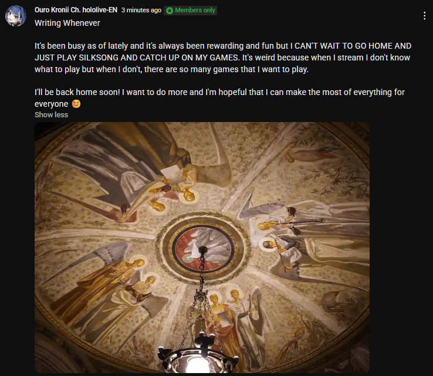This screenshot has width=433, height=376.
Task: Open the Ouro Kronii Ch. hololive-EN channel
Action: click(x=76, y=10)
